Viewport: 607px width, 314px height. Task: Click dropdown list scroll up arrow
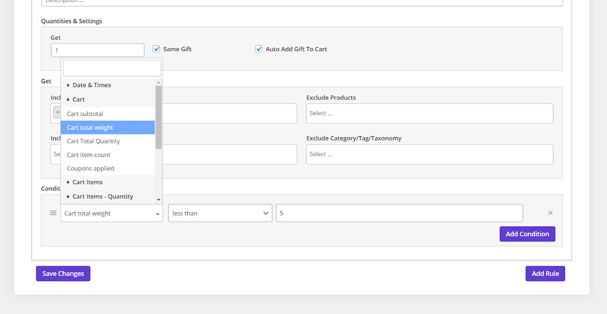click(159, 82)
